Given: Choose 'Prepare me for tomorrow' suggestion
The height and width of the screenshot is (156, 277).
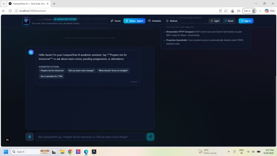Looking at the screenshot, I should 52,71.
